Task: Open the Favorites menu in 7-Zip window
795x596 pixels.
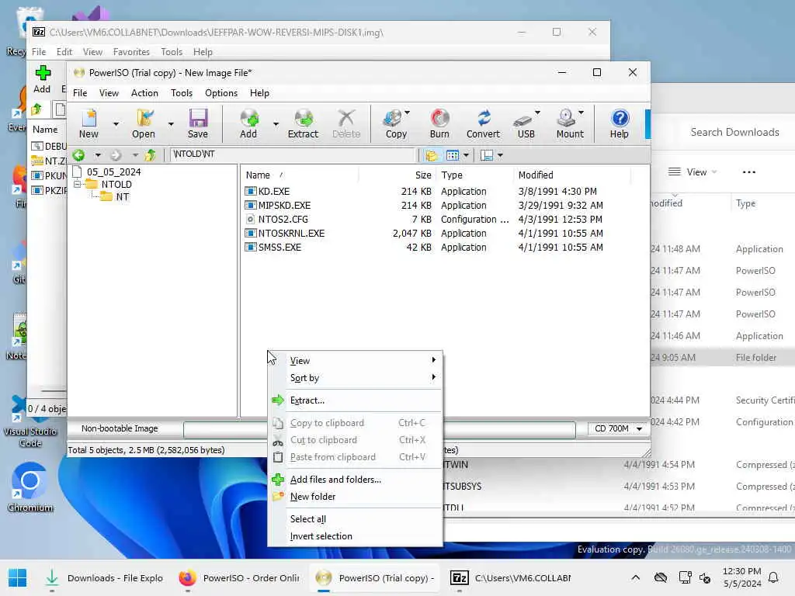Action: [x=131, y=52]
